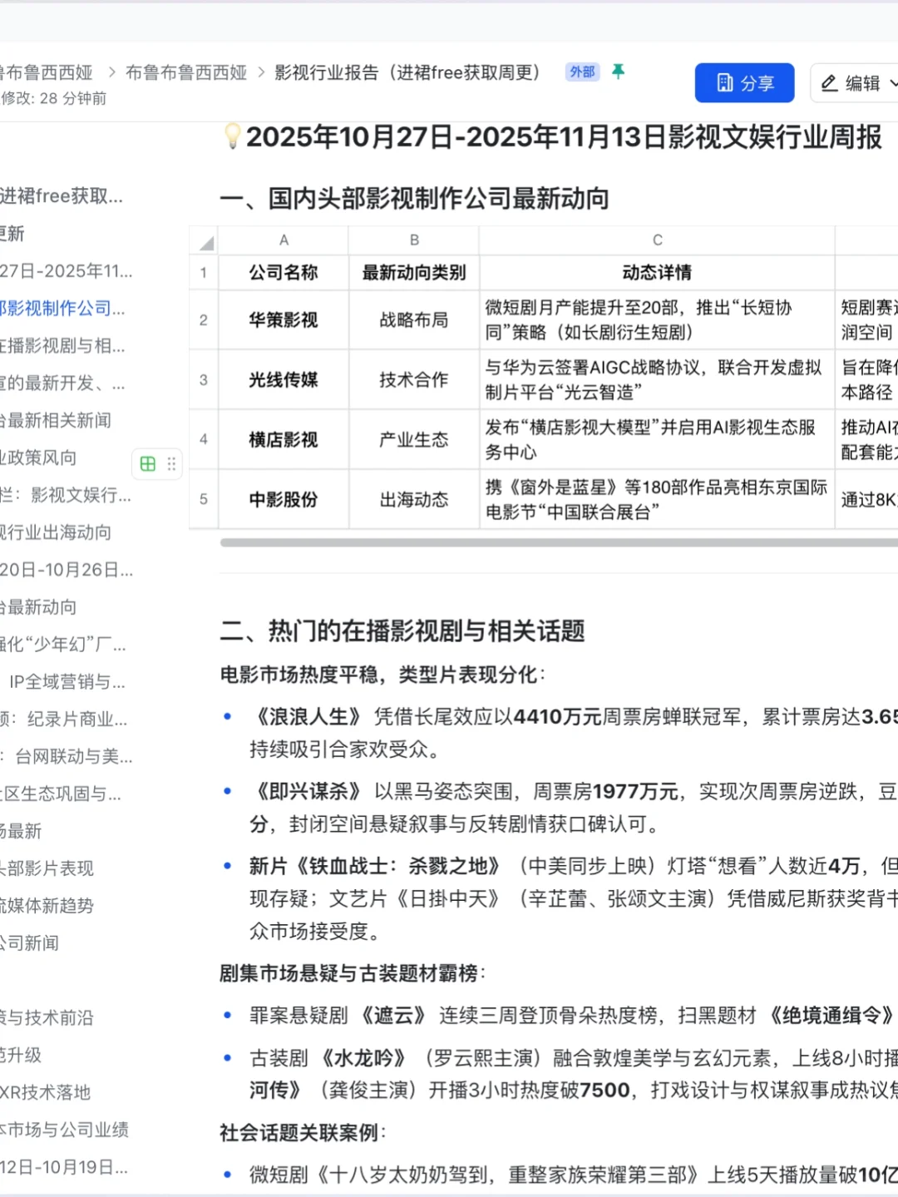Jump to outline item 流媒体新趋势

point(47,906)
